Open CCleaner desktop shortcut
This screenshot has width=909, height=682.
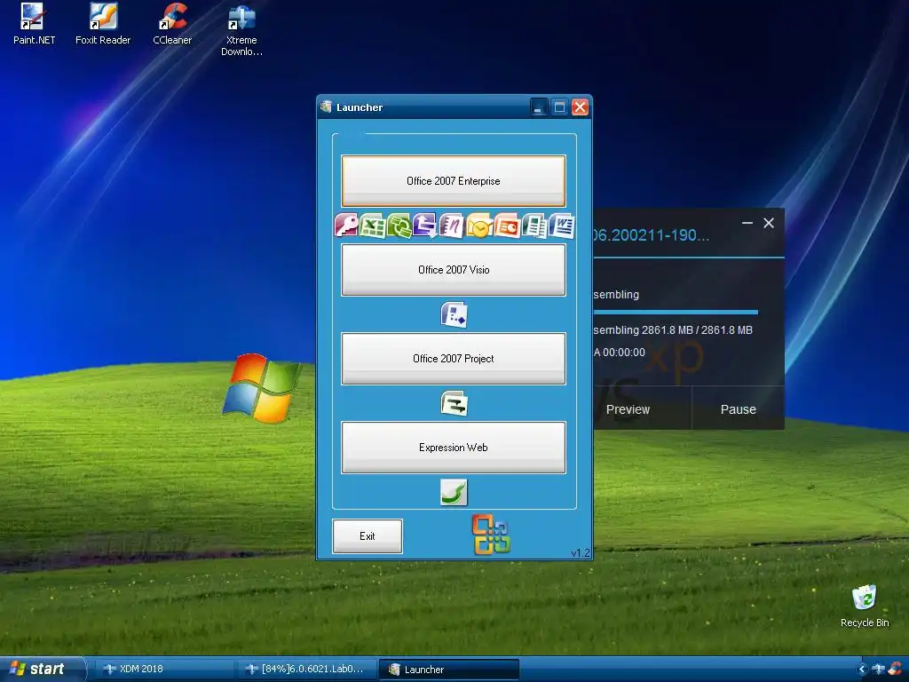pyautogui.click(x=172, y=24)
